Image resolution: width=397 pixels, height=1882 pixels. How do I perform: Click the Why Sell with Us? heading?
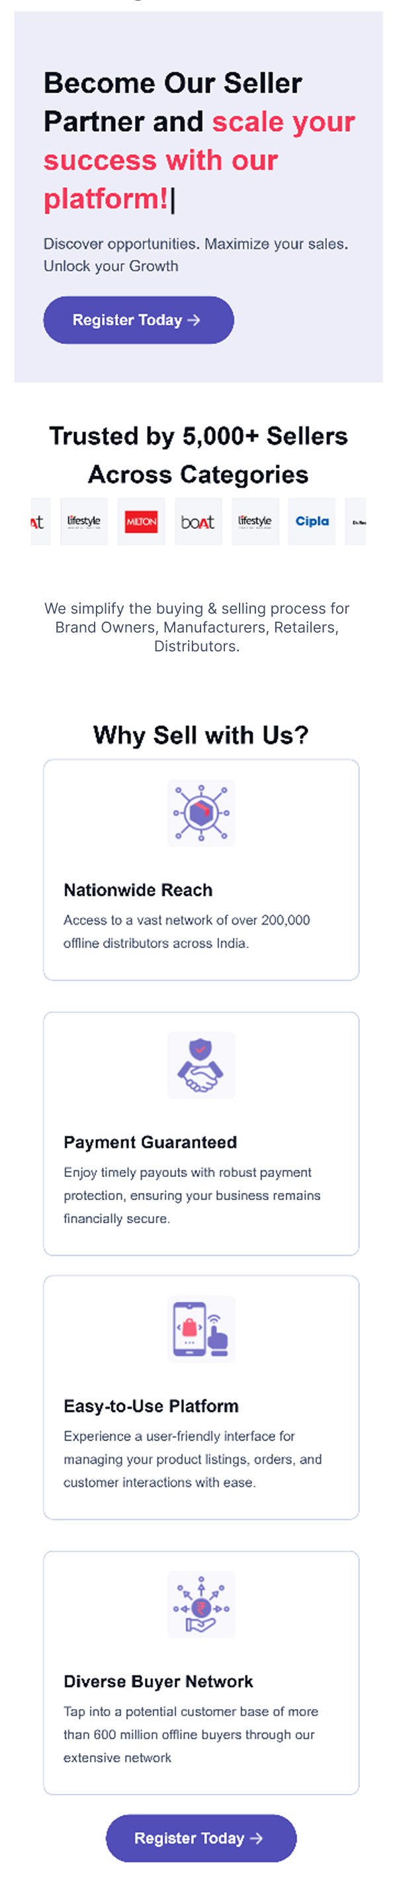200,734
